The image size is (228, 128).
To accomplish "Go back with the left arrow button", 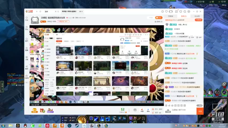I will pos(37,11).
